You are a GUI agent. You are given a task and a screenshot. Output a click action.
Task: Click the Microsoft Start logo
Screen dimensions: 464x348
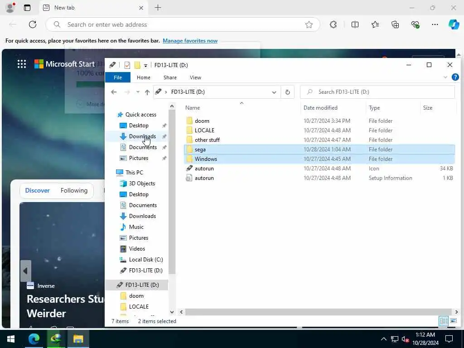[x=64, y=64]
